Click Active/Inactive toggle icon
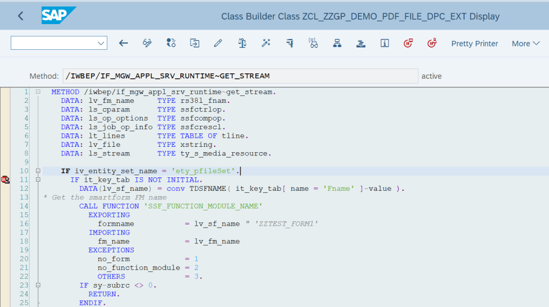This screenshot has height=307, width=549. (171, 43)
